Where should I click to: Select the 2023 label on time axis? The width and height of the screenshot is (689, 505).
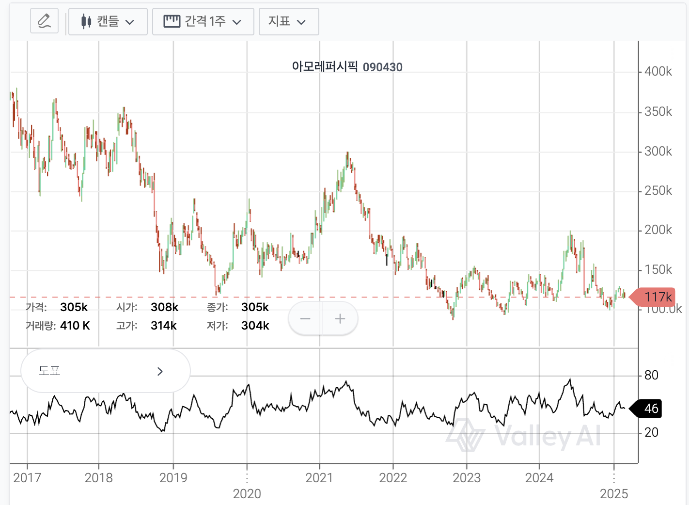click(467, 478)
